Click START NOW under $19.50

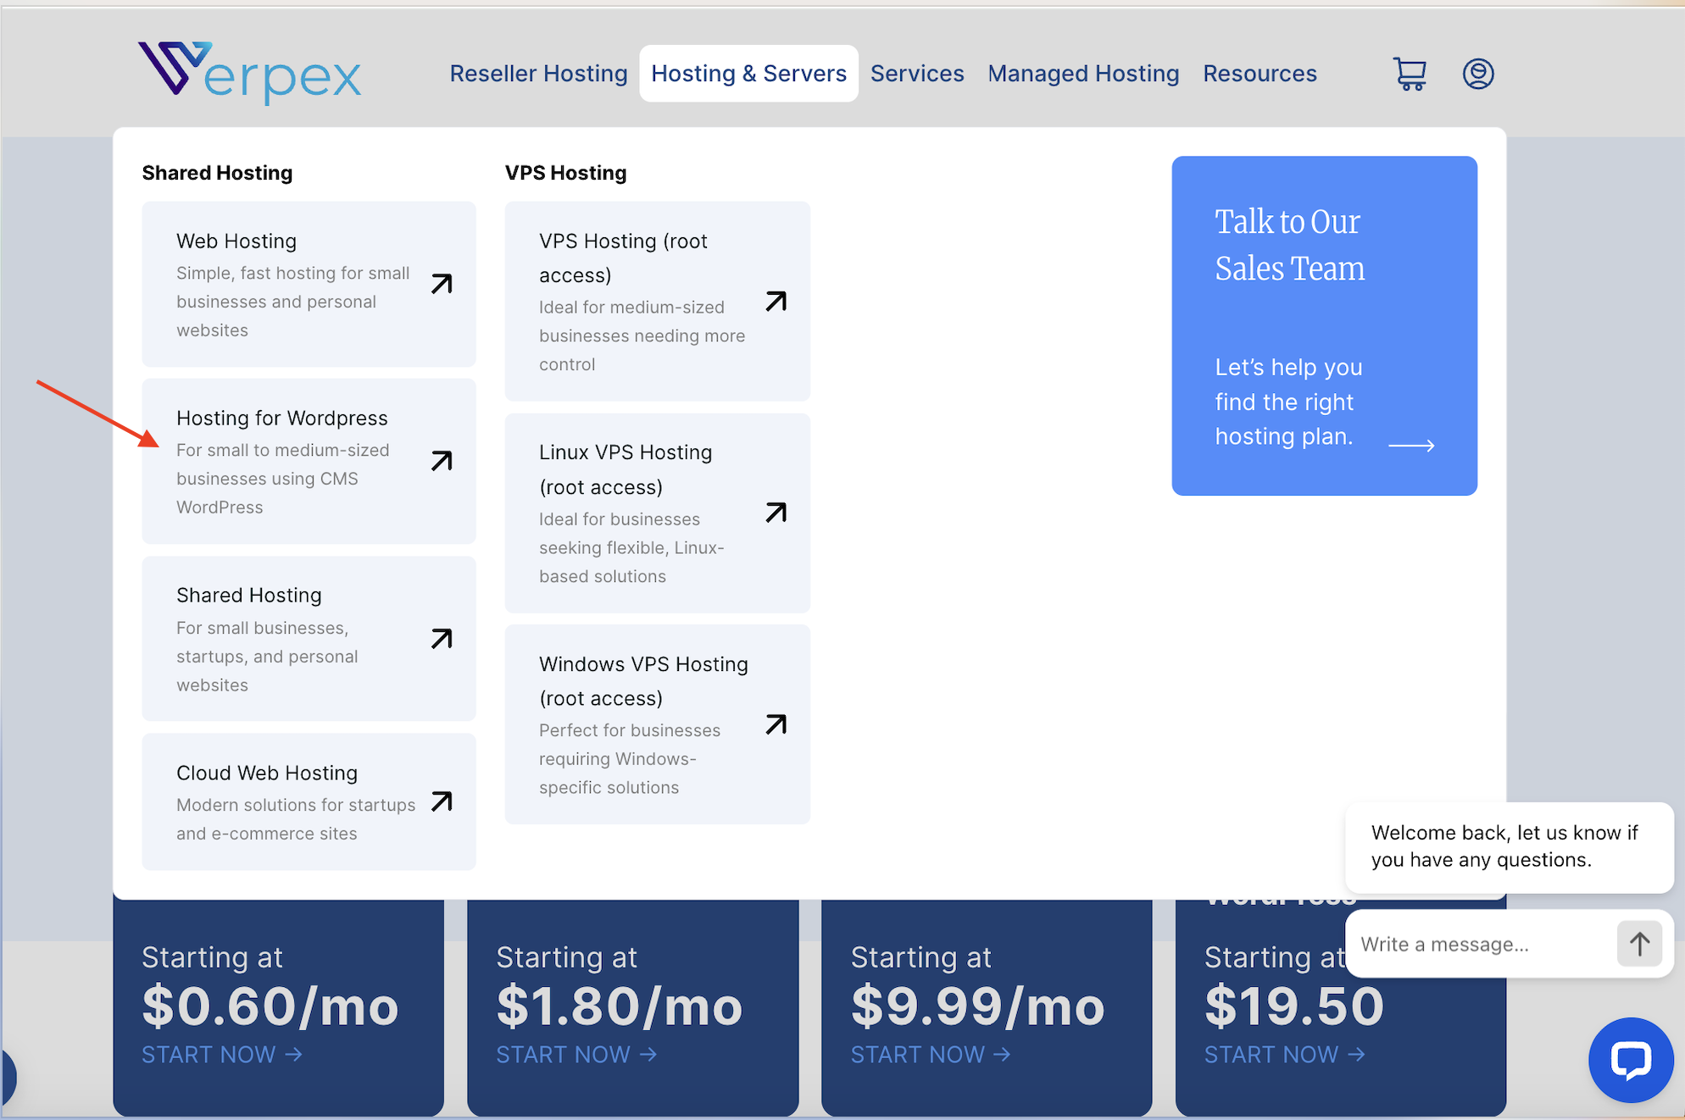click(1285, 1055)
